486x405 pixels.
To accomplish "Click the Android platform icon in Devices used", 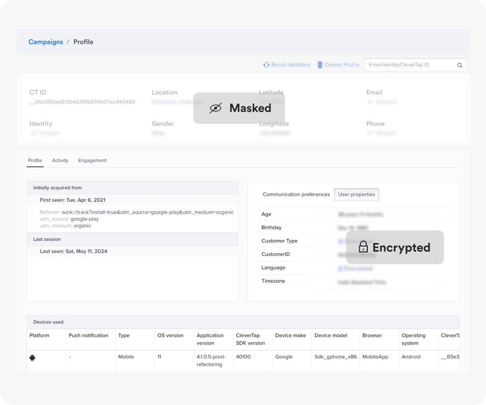I will [x=32, y=358].
